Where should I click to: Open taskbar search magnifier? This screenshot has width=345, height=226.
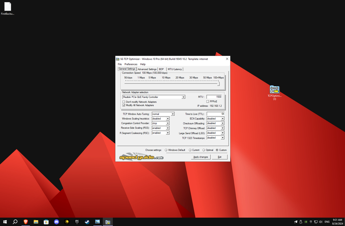tap(16, 222)
